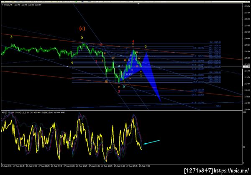Click the arrow beside the GOLD,M5 chart title

pyautogui.click(x=3, y=5)
